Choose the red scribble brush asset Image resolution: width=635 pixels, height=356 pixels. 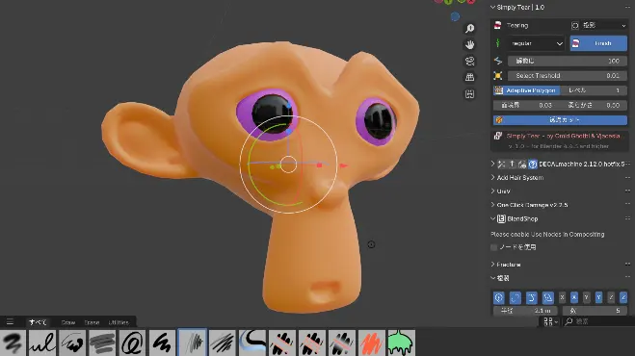[x=371, y=343]
